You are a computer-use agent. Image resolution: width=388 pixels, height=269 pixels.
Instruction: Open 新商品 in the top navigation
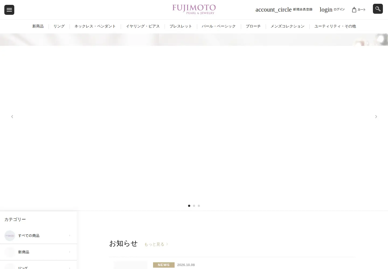(x=38, y=26)
